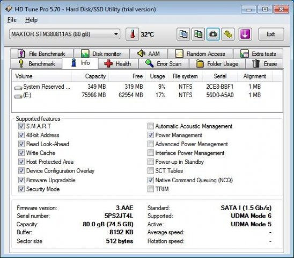Viewport: 294px width, 258px height.
Task: Toggle the Firmware Upgradable checkbox
Action: click(x=21, y=180)
